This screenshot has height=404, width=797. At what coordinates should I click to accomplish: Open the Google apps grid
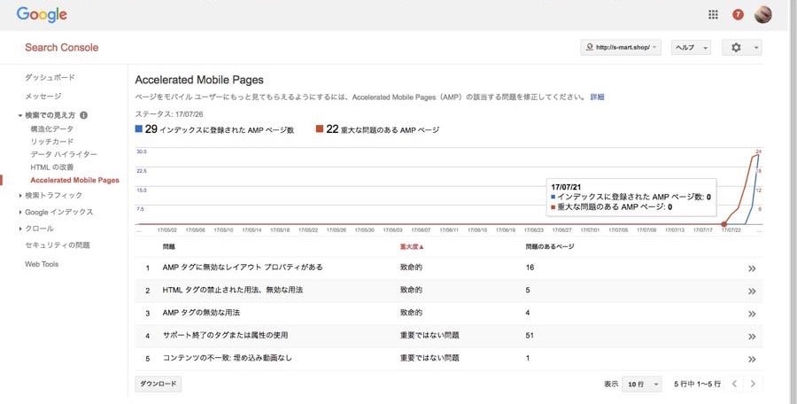point(713,15)
